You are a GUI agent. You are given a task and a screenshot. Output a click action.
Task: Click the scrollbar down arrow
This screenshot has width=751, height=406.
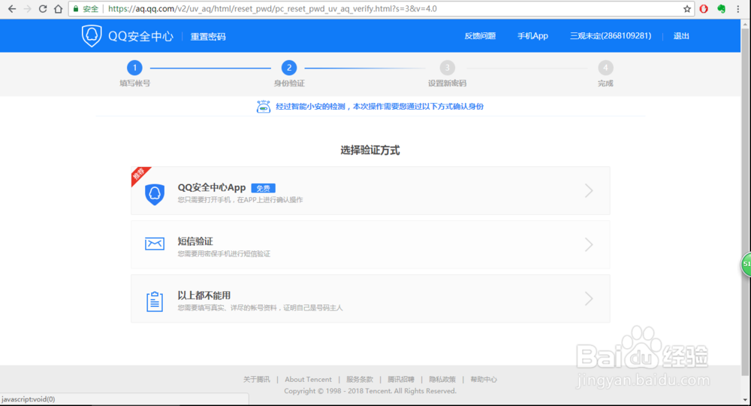click(x=745, y=400)
